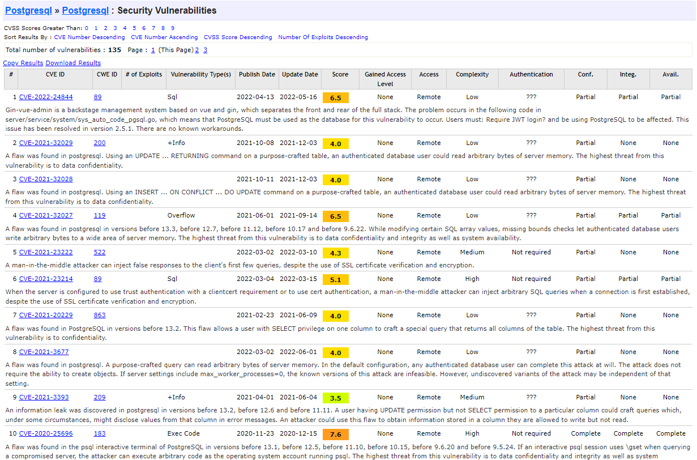Viewport: 697px width, 460px height.
Task: Sort by CVE Number Descending
Action: pyautogui.click(x=89, y=37)
